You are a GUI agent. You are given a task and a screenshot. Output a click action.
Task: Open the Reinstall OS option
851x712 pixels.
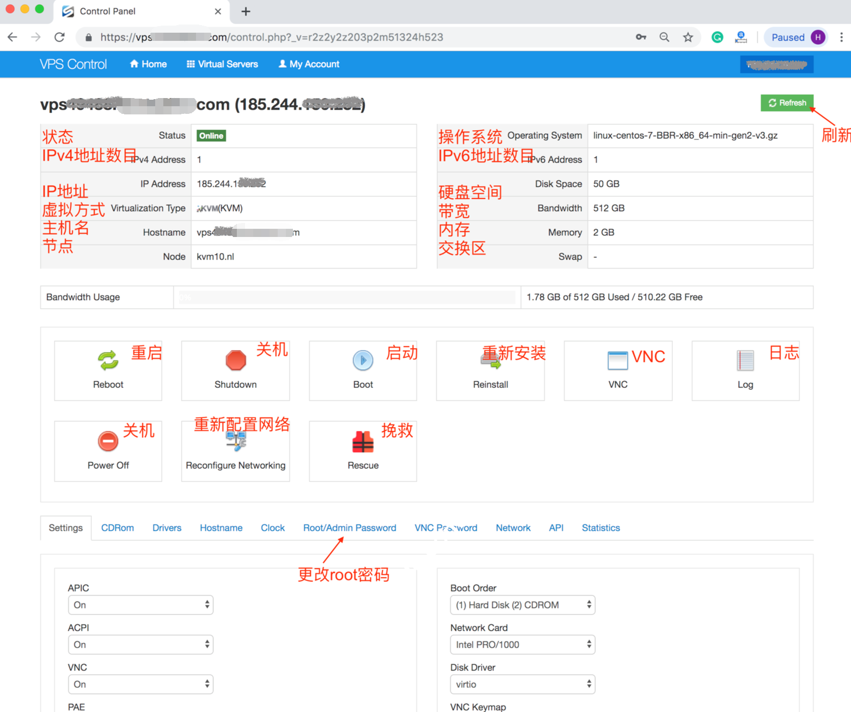click(490, 361)
